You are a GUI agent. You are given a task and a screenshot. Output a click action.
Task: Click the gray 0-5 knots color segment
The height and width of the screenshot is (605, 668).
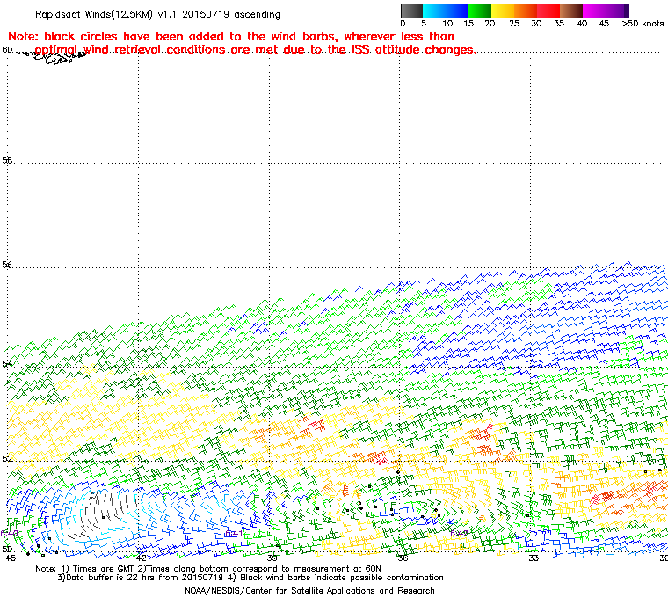coord(411,11)
